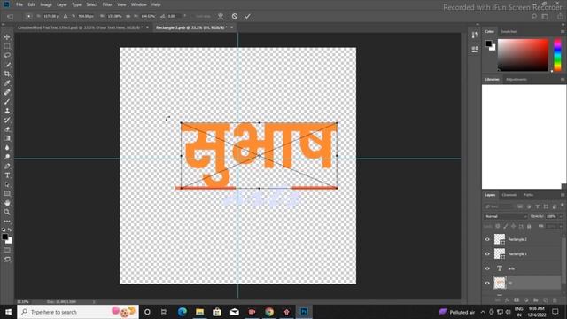Commit the transform with checkmark
Image resolution: width=567 pixels, height=319 pixels.
pos(247,16)
